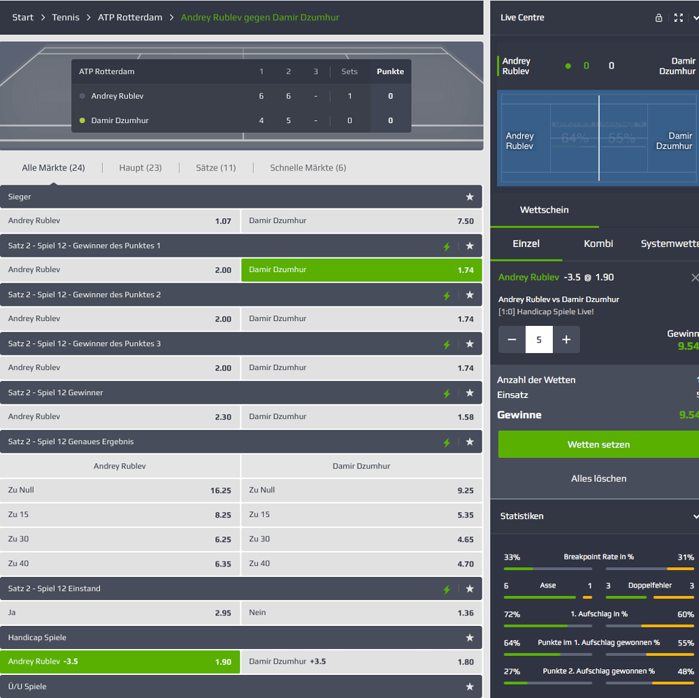Select Rublev Zu 15 at 8.25
Viewport: 699px width, 698px height.
(x=120, y=515)
